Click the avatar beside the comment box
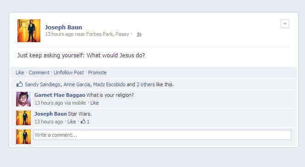The image size is (305, 167). (x=23, y=137)
